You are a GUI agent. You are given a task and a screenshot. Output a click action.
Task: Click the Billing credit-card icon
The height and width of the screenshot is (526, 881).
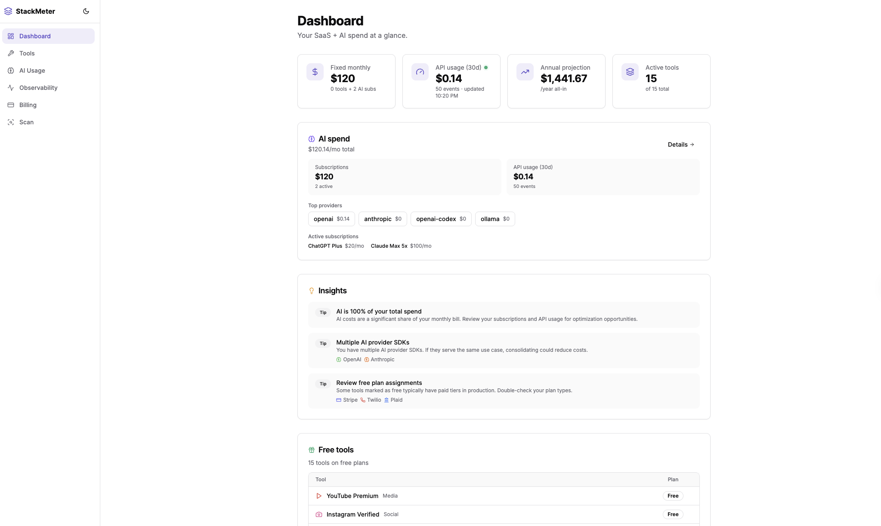point(10,105)
